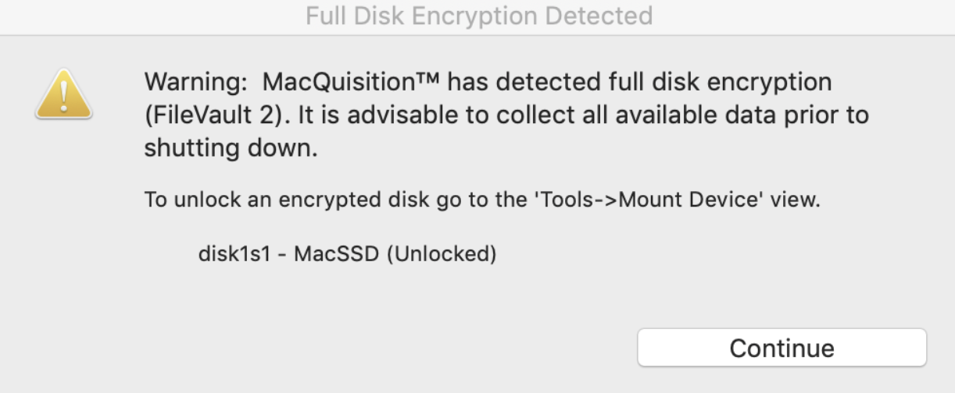Select the 'Full Disk Encryption Detected' title bar
955x393 pixels.
pos(477,16)
